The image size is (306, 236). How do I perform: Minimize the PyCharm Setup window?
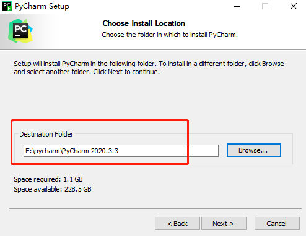(237, 6)
